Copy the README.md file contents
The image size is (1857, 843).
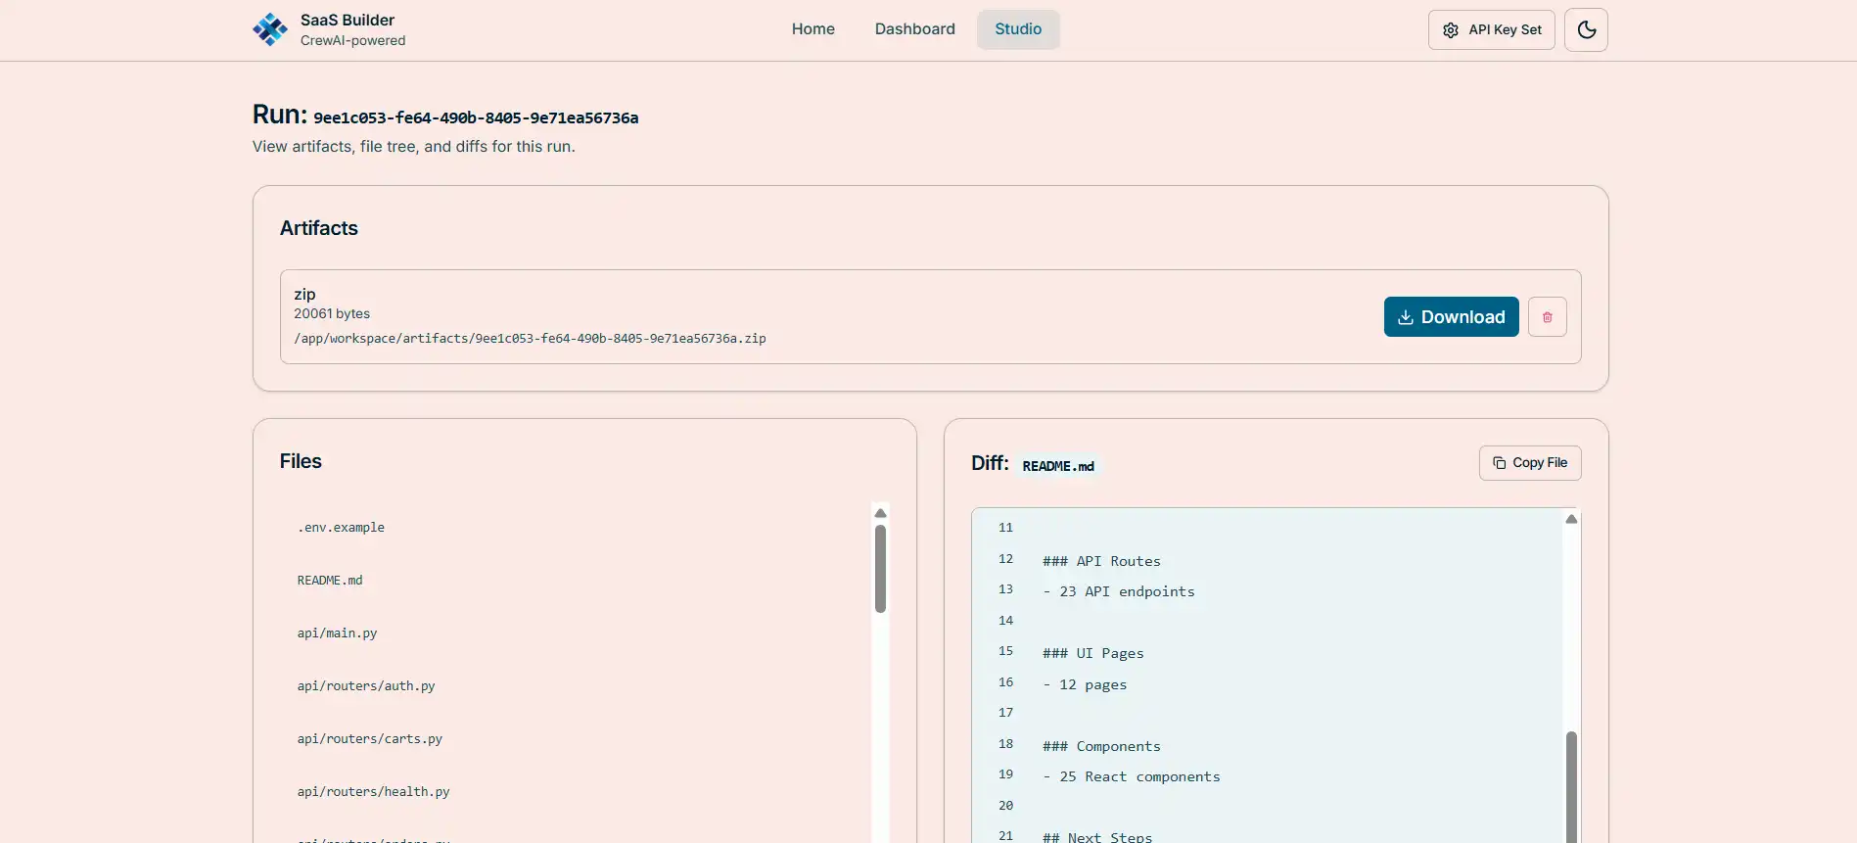click(1529, 463)
